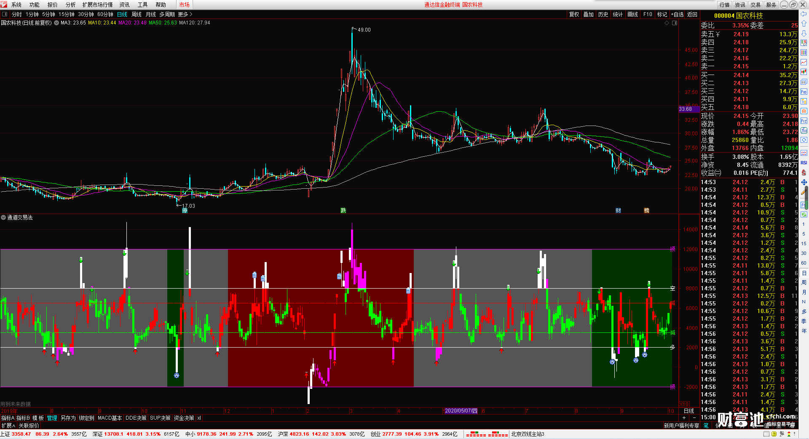Image resolution: width=809 pixels, height=439 pixels.
Task: Open the f(x) formula sidebar icon
Action: [804, 131]
